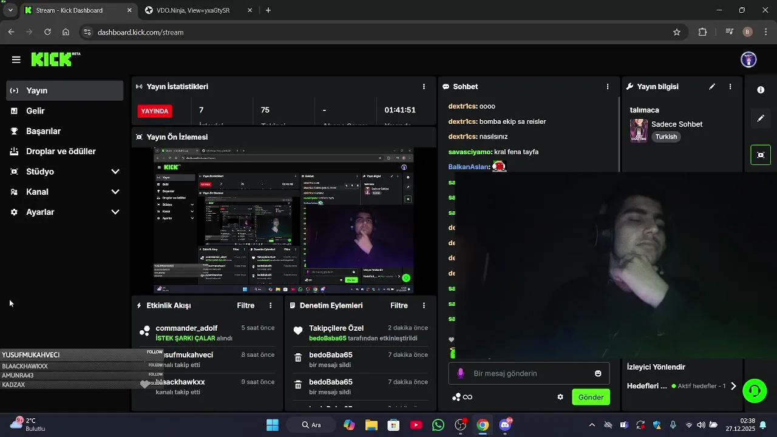The height and width of the screenshot is (437, 777).
Task: Click the YAYINDA live badge
Action: tap(155, 111)
